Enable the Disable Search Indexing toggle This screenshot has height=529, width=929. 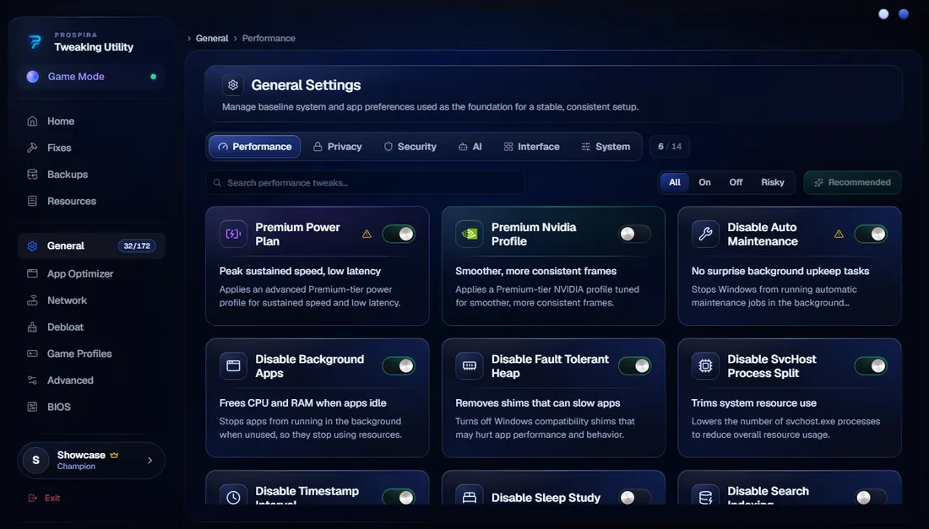(871, 497)
